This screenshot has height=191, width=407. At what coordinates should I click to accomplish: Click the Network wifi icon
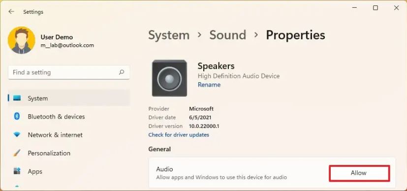[x=17, y=135]
